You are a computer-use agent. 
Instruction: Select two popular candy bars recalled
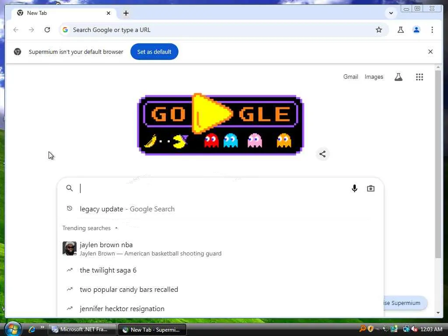[220, 290]
